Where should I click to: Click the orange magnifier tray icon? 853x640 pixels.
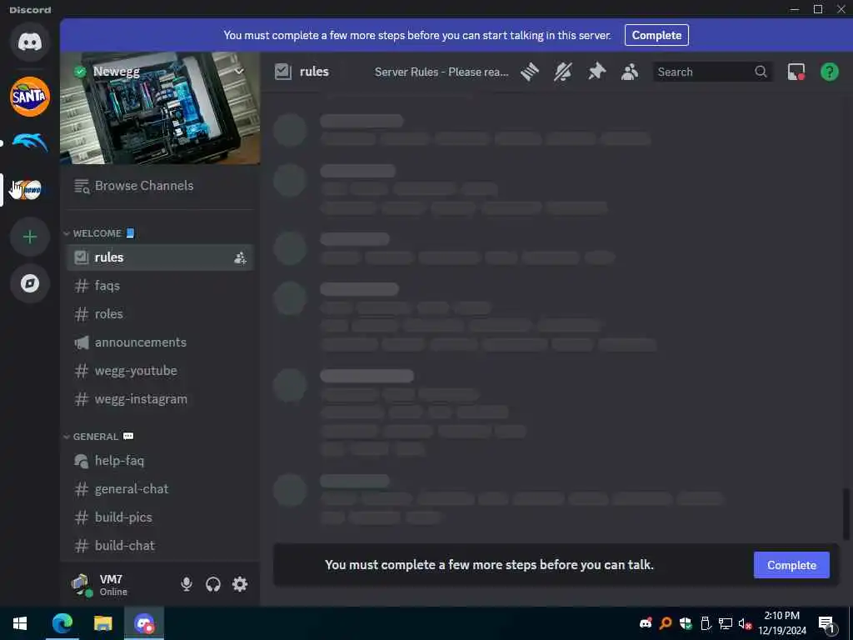666,623
